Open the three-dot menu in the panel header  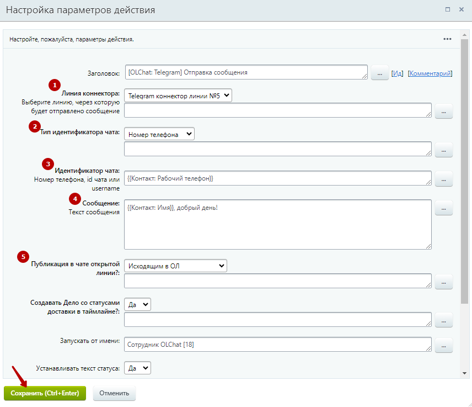[447, 39]
